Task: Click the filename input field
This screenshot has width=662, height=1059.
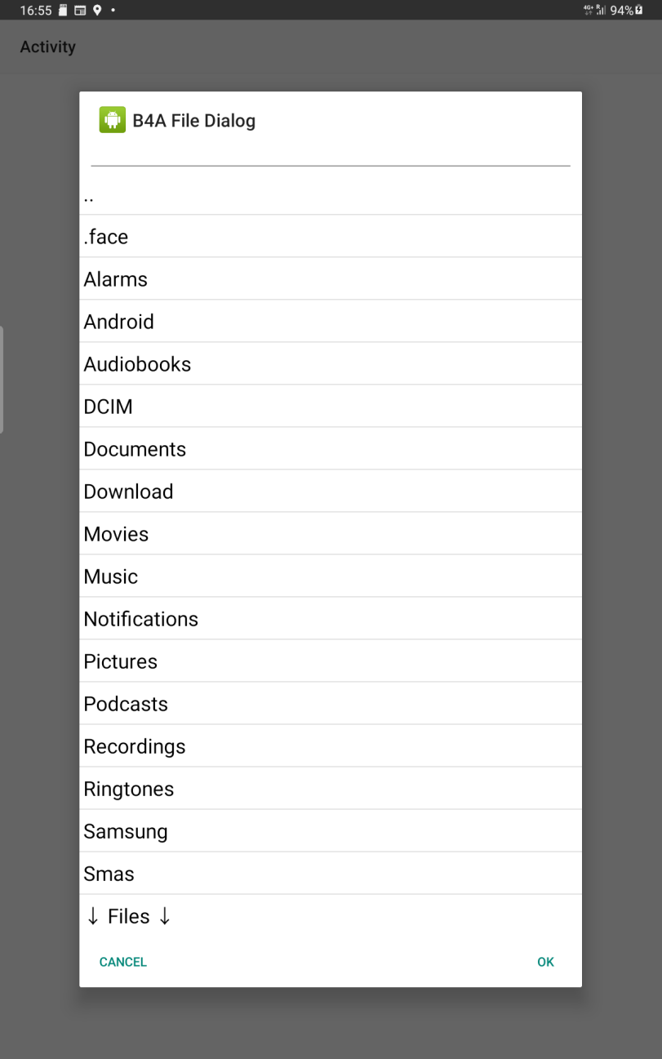Action: click(x=330, y=155)
